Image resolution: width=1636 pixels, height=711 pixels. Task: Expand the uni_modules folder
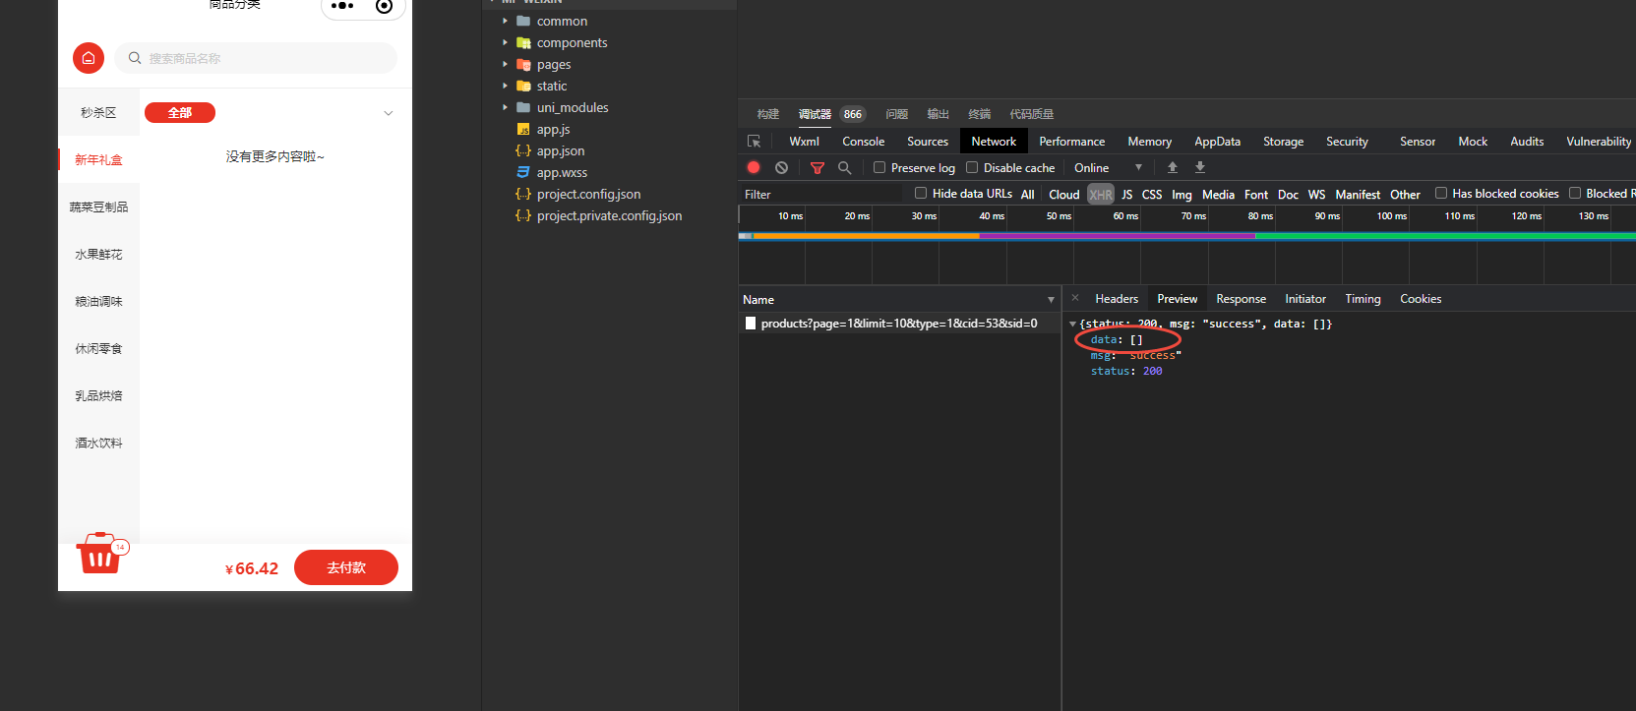tap(506, 107)
